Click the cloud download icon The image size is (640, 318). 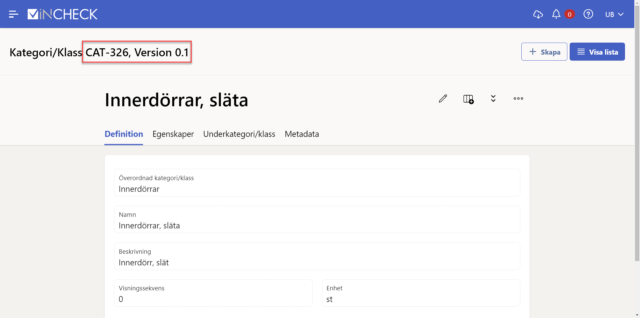(x=538, y=14)
